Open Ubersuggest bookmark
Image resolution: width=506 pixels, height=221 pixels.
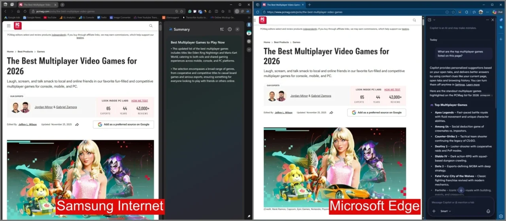coord(171,17)
